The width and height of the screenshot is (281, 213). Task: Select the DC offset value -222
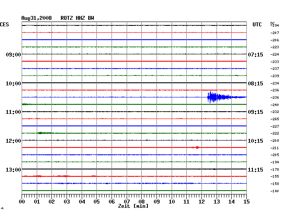[x=275, y=133]
